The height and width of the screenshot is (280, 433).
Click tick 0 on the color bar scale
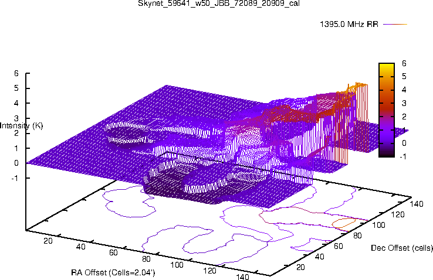pos(404,143)
